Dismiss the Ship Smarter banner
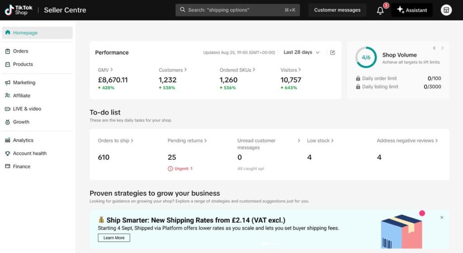Screen dimensions: 463x253 442,217
